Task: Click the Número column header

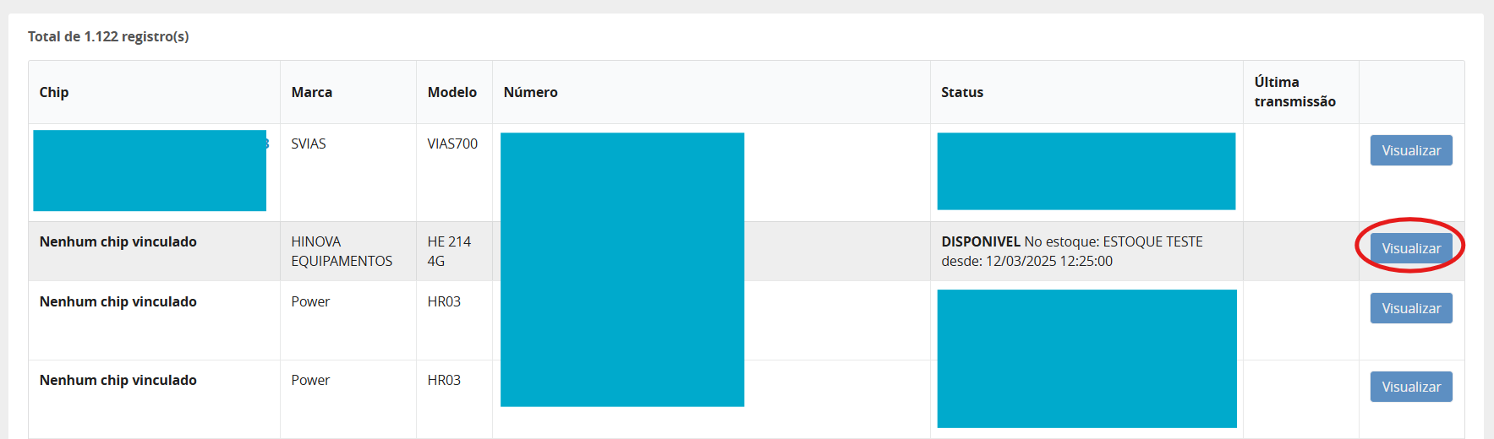Action: [530, 92]
